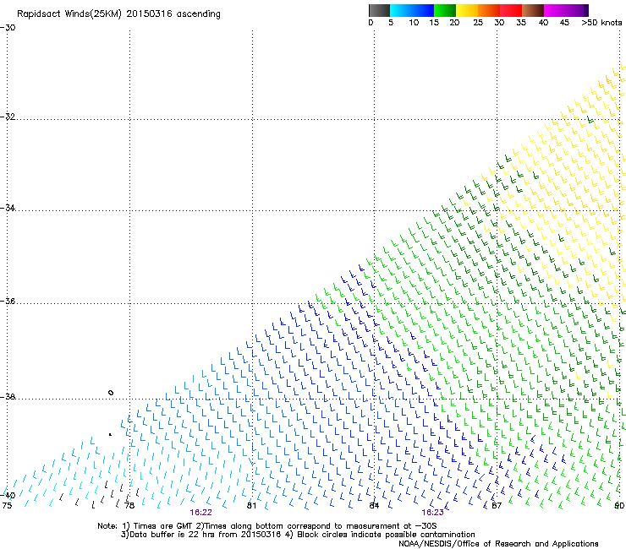Click the '15' label under the color legend
This screenshot has height=549, width=626.
(x=434, y=23)
